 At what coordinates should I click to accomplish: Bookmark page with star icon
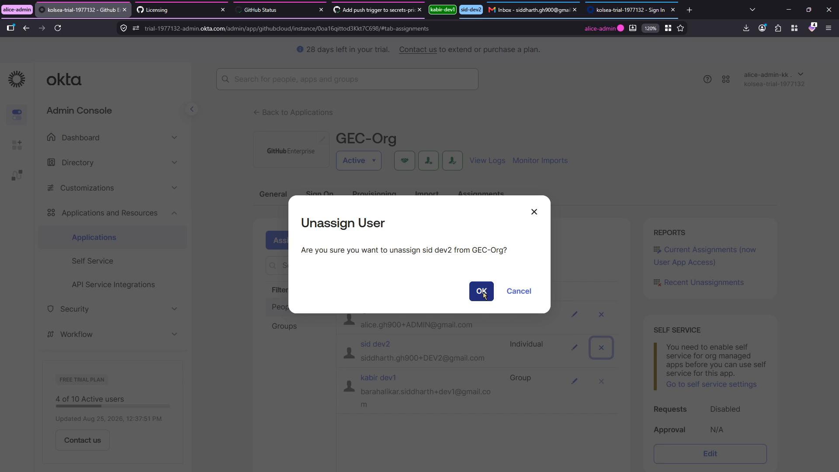(680, 28)
